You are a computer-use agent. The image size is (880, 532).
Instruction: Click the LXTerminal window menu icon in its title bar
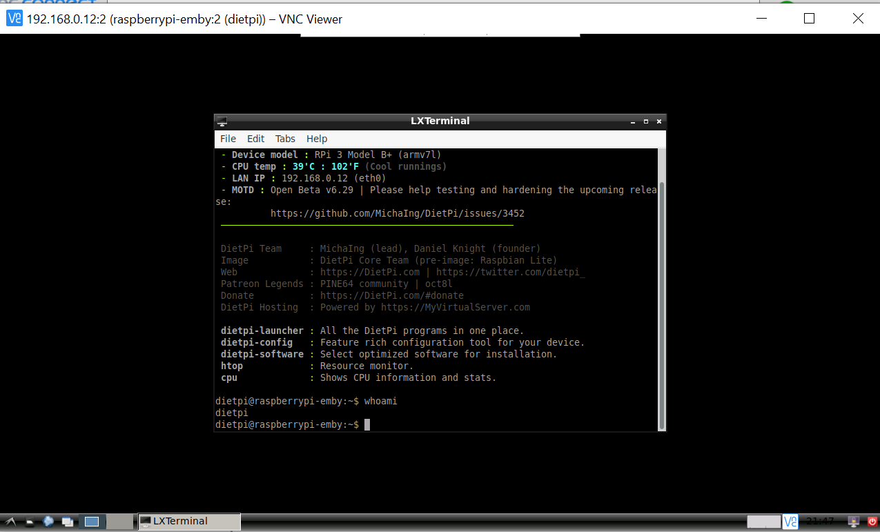coord(222,121)
